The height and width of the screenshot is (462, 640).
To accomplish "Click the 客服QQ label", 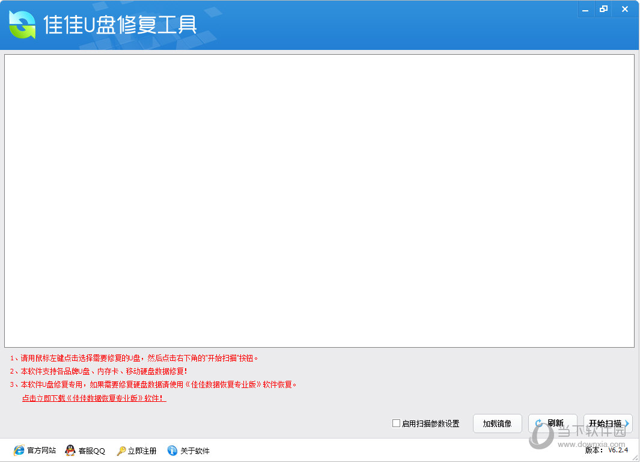I will point(92,451).
